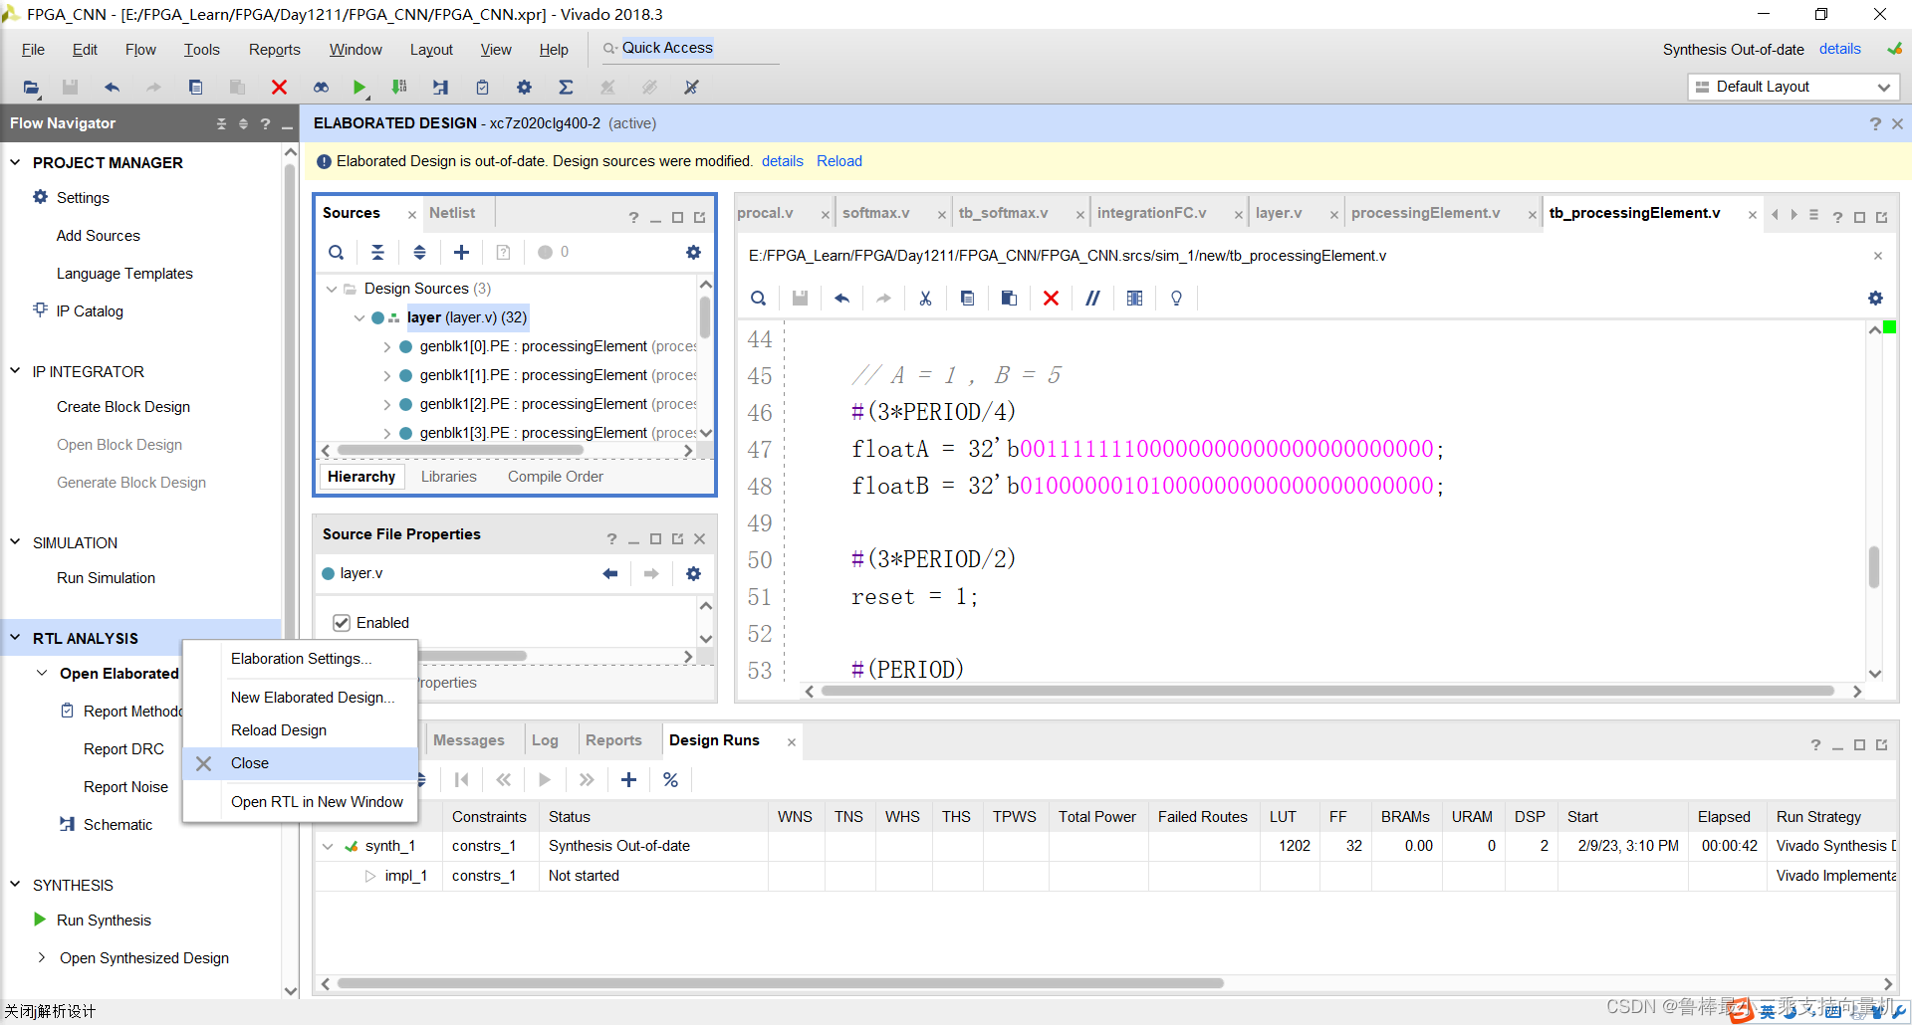Viewport: 1912px width, 1025px height.
Task: Click the editor search magnifier icon
Action: (x=758, y=299)
